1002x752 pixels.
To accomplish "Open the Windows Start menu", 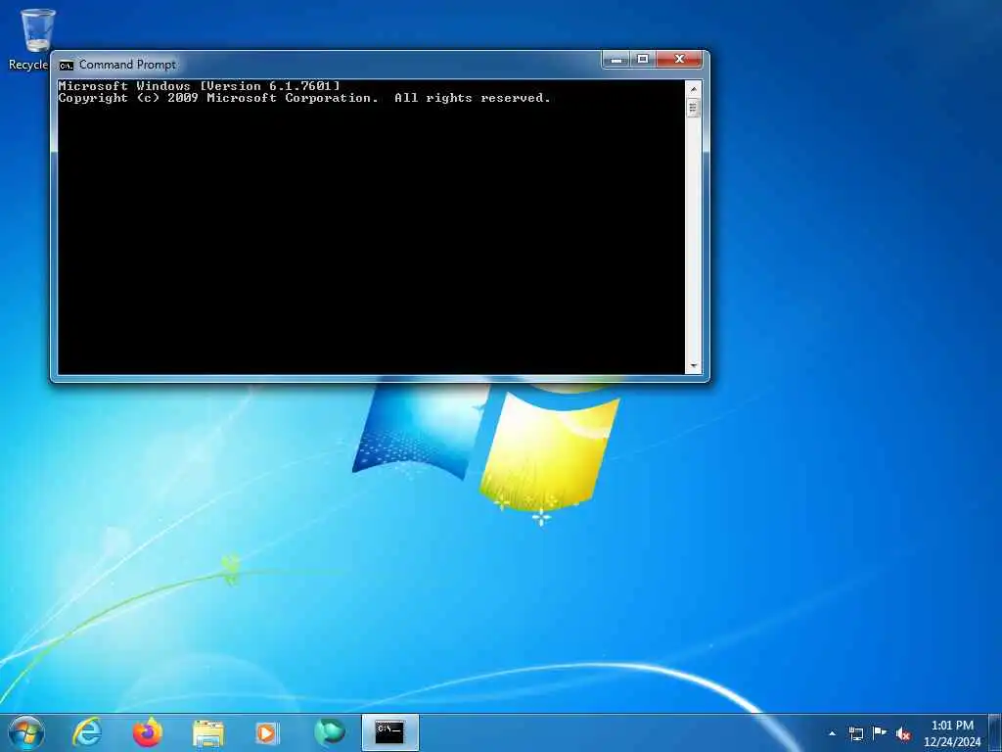I will (x=26, y=732).
